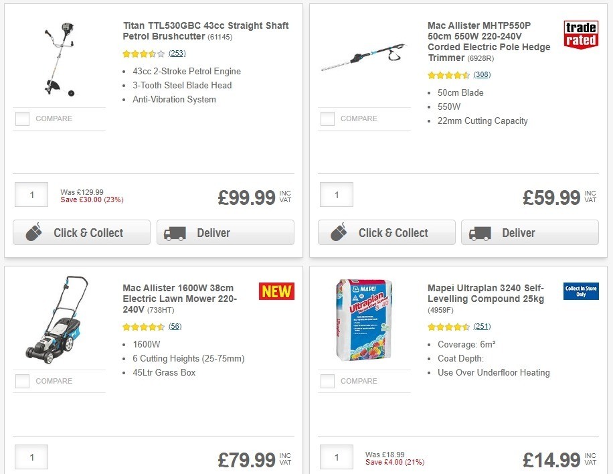Click the lawn mower quantity input field
The width and height of the screenshot is (613, 474).
pos(31,457)
